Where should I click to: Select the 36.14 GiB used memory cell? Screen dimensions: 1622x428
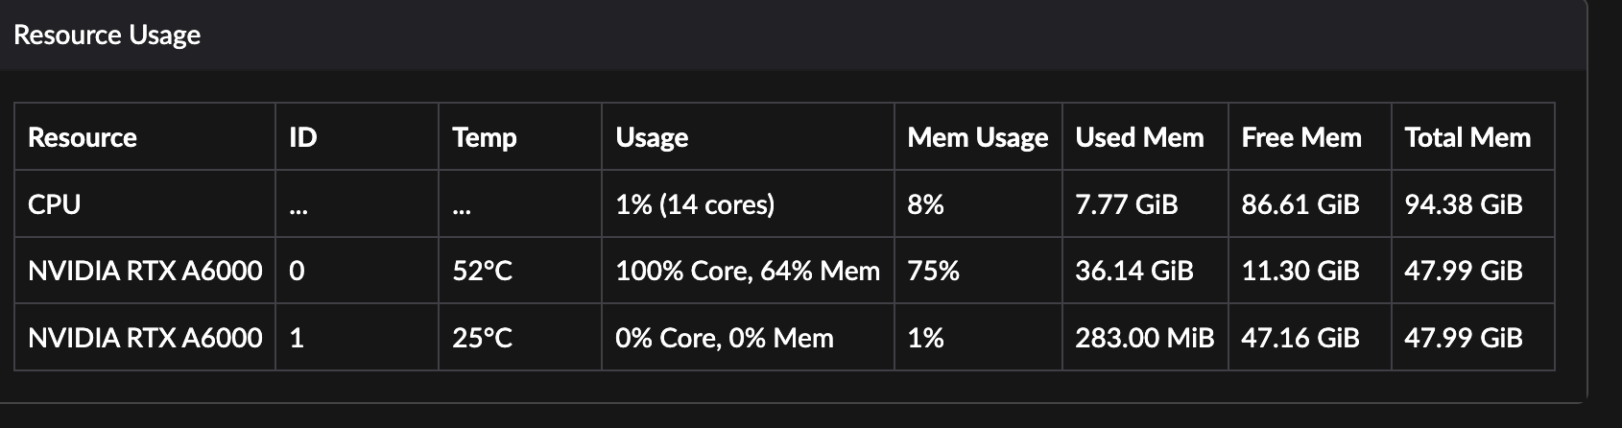(1134, 271)
